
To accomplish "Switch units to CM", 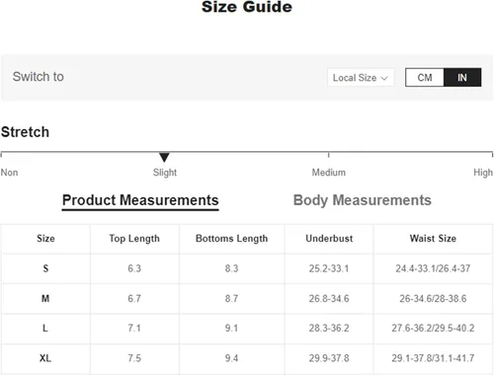I will [x=425, y=78].
